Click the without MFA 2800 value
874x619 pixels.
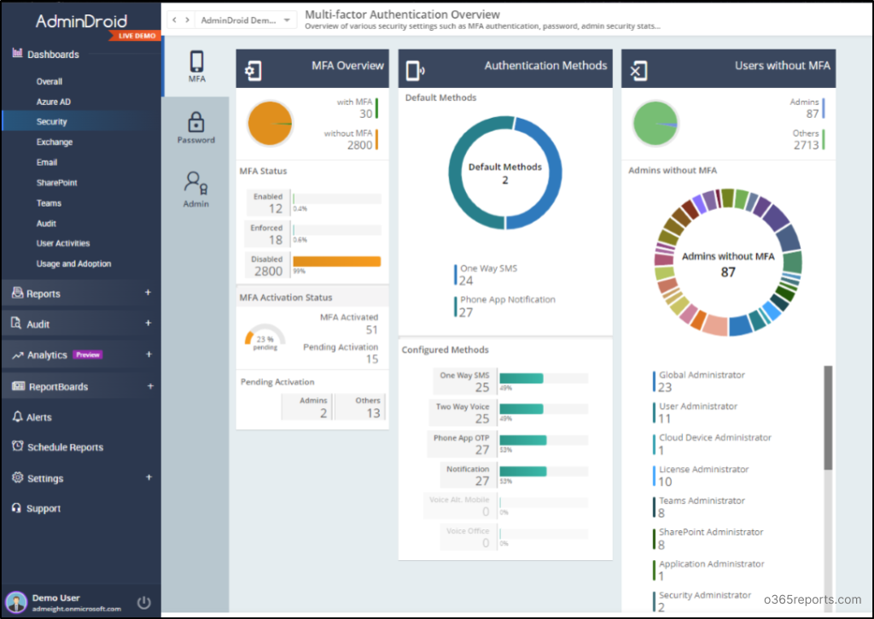[x=359, y=145]
